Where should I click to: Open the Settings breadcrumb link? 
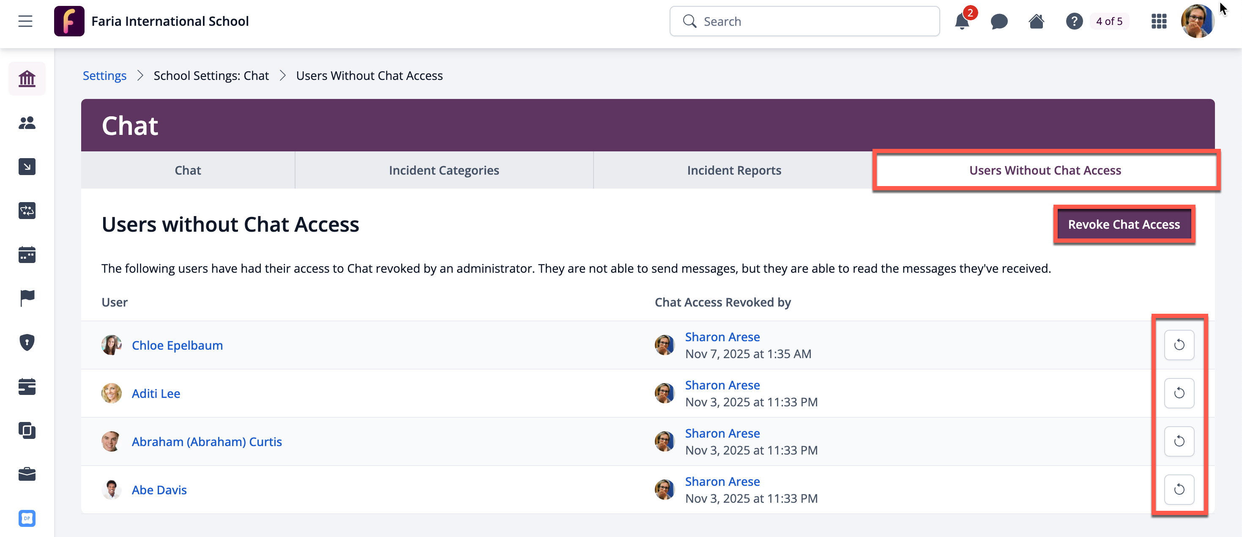click(x=104, y=76)
